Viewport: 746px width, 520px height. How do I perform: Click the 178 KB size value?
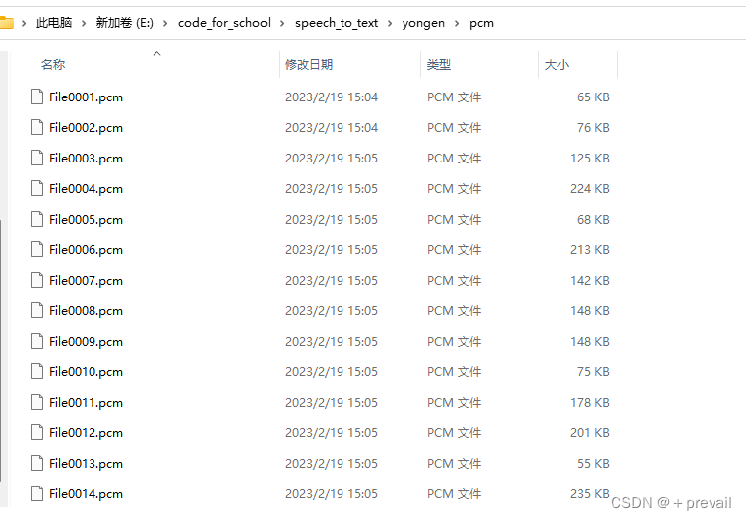click(x=590, y=403)
